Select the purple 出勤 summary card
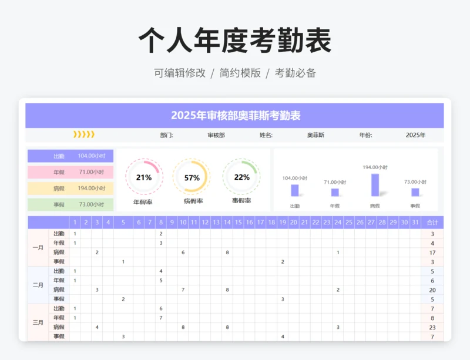The image size is (470, 360). 70,156
